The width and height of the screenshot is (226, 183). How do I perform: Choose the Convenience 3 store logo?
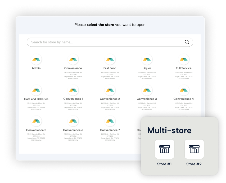click(x=147, y=90)
